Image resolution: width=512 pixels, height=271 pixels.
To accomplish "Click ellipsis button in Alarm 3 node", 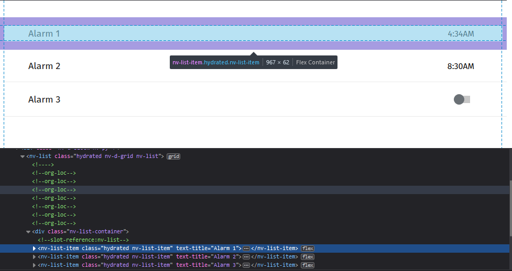I will [x=246, y=265].
